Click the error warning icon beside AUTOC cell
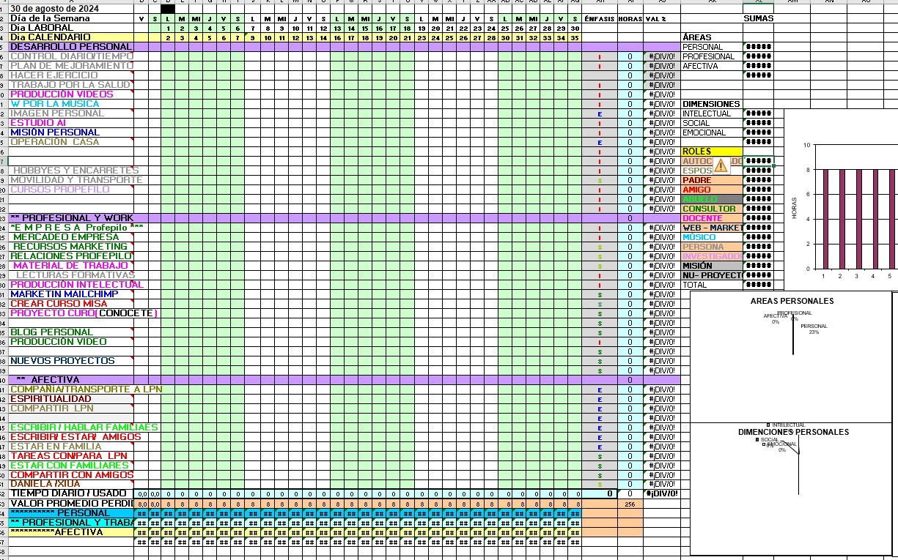898x560 pixels. coord(721,166)
